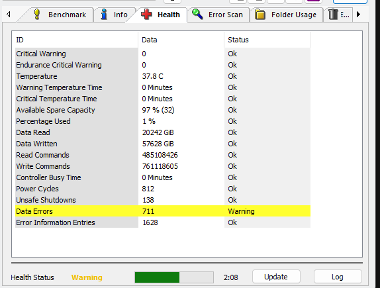Select the Temperature row label
The image size is (380, 288).
(x=36, y=76)
